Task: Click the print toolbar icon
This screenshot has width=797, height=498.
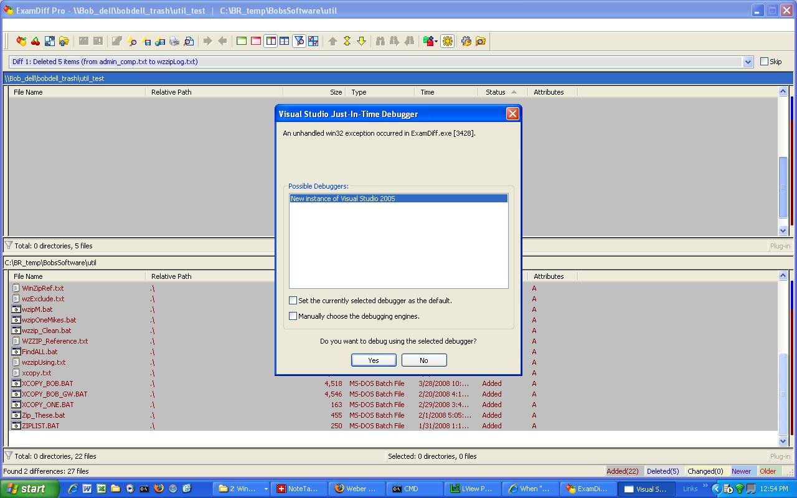Action: click(174, 41)
